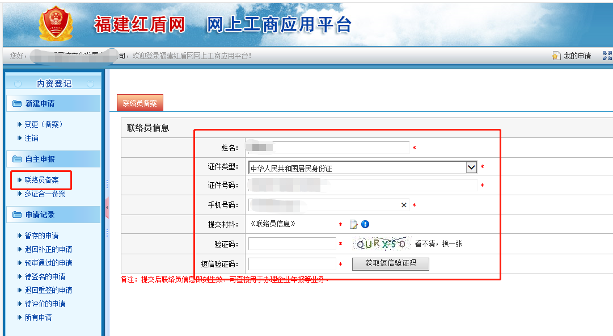613x336 pixels.
Task: Collapse the 新建申请 section
Action: 53,103
